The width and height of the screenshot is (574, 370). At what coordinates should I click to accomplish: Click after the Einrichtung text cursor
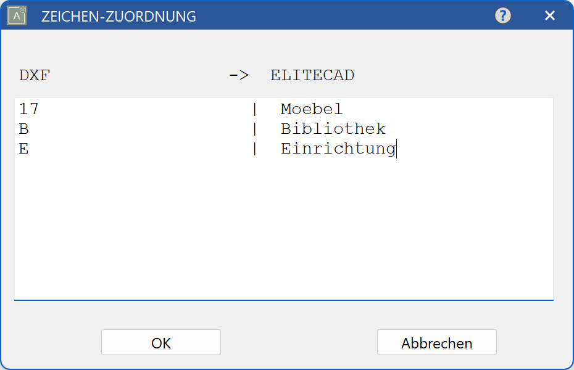click(398, 148)
